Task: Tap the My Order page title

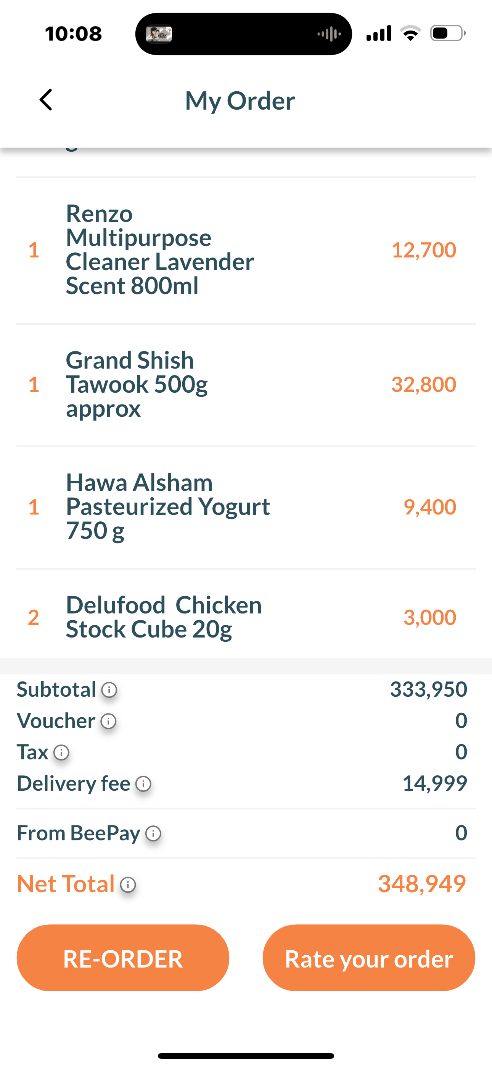Action: 240,100
